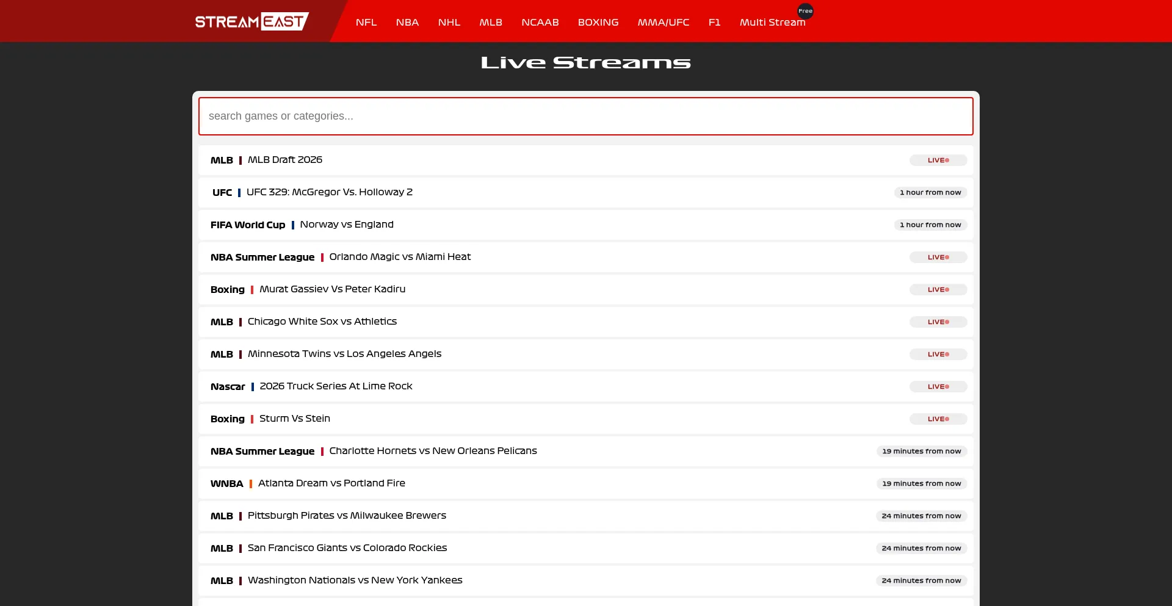Click LIVE badge for Twins vs Angels

(x=938, y=354)
